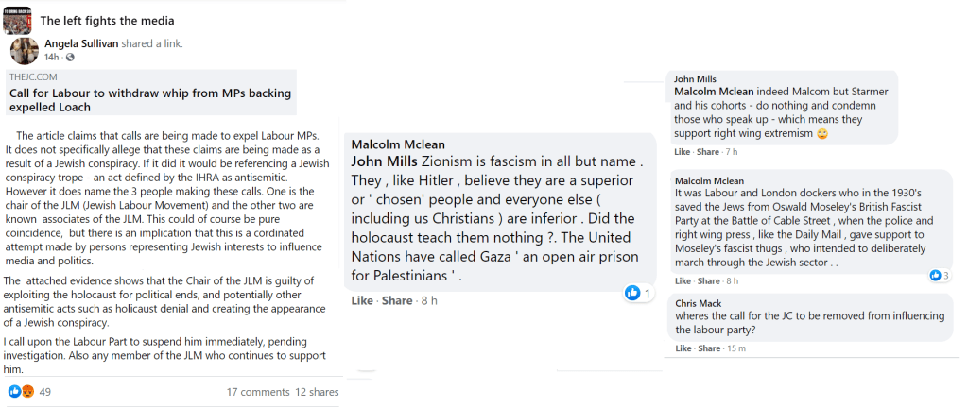Like John Mills' reply about Starmer
Screen dimensions: 968x407
point(682,151)
